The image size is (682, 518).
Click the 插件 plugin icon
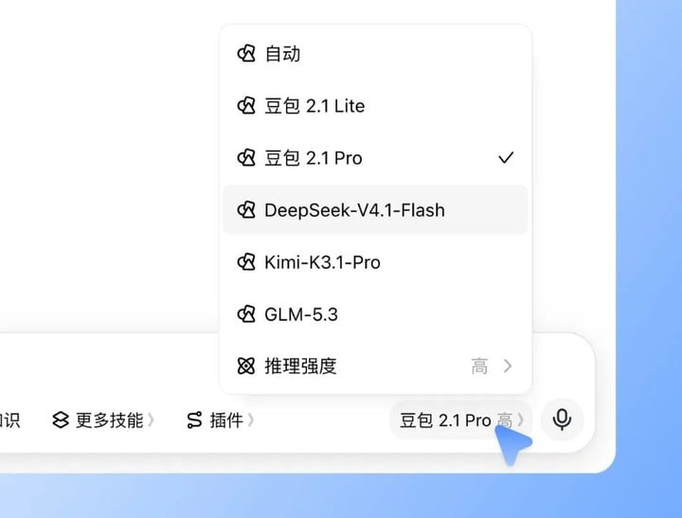click(x=194, y=420)
